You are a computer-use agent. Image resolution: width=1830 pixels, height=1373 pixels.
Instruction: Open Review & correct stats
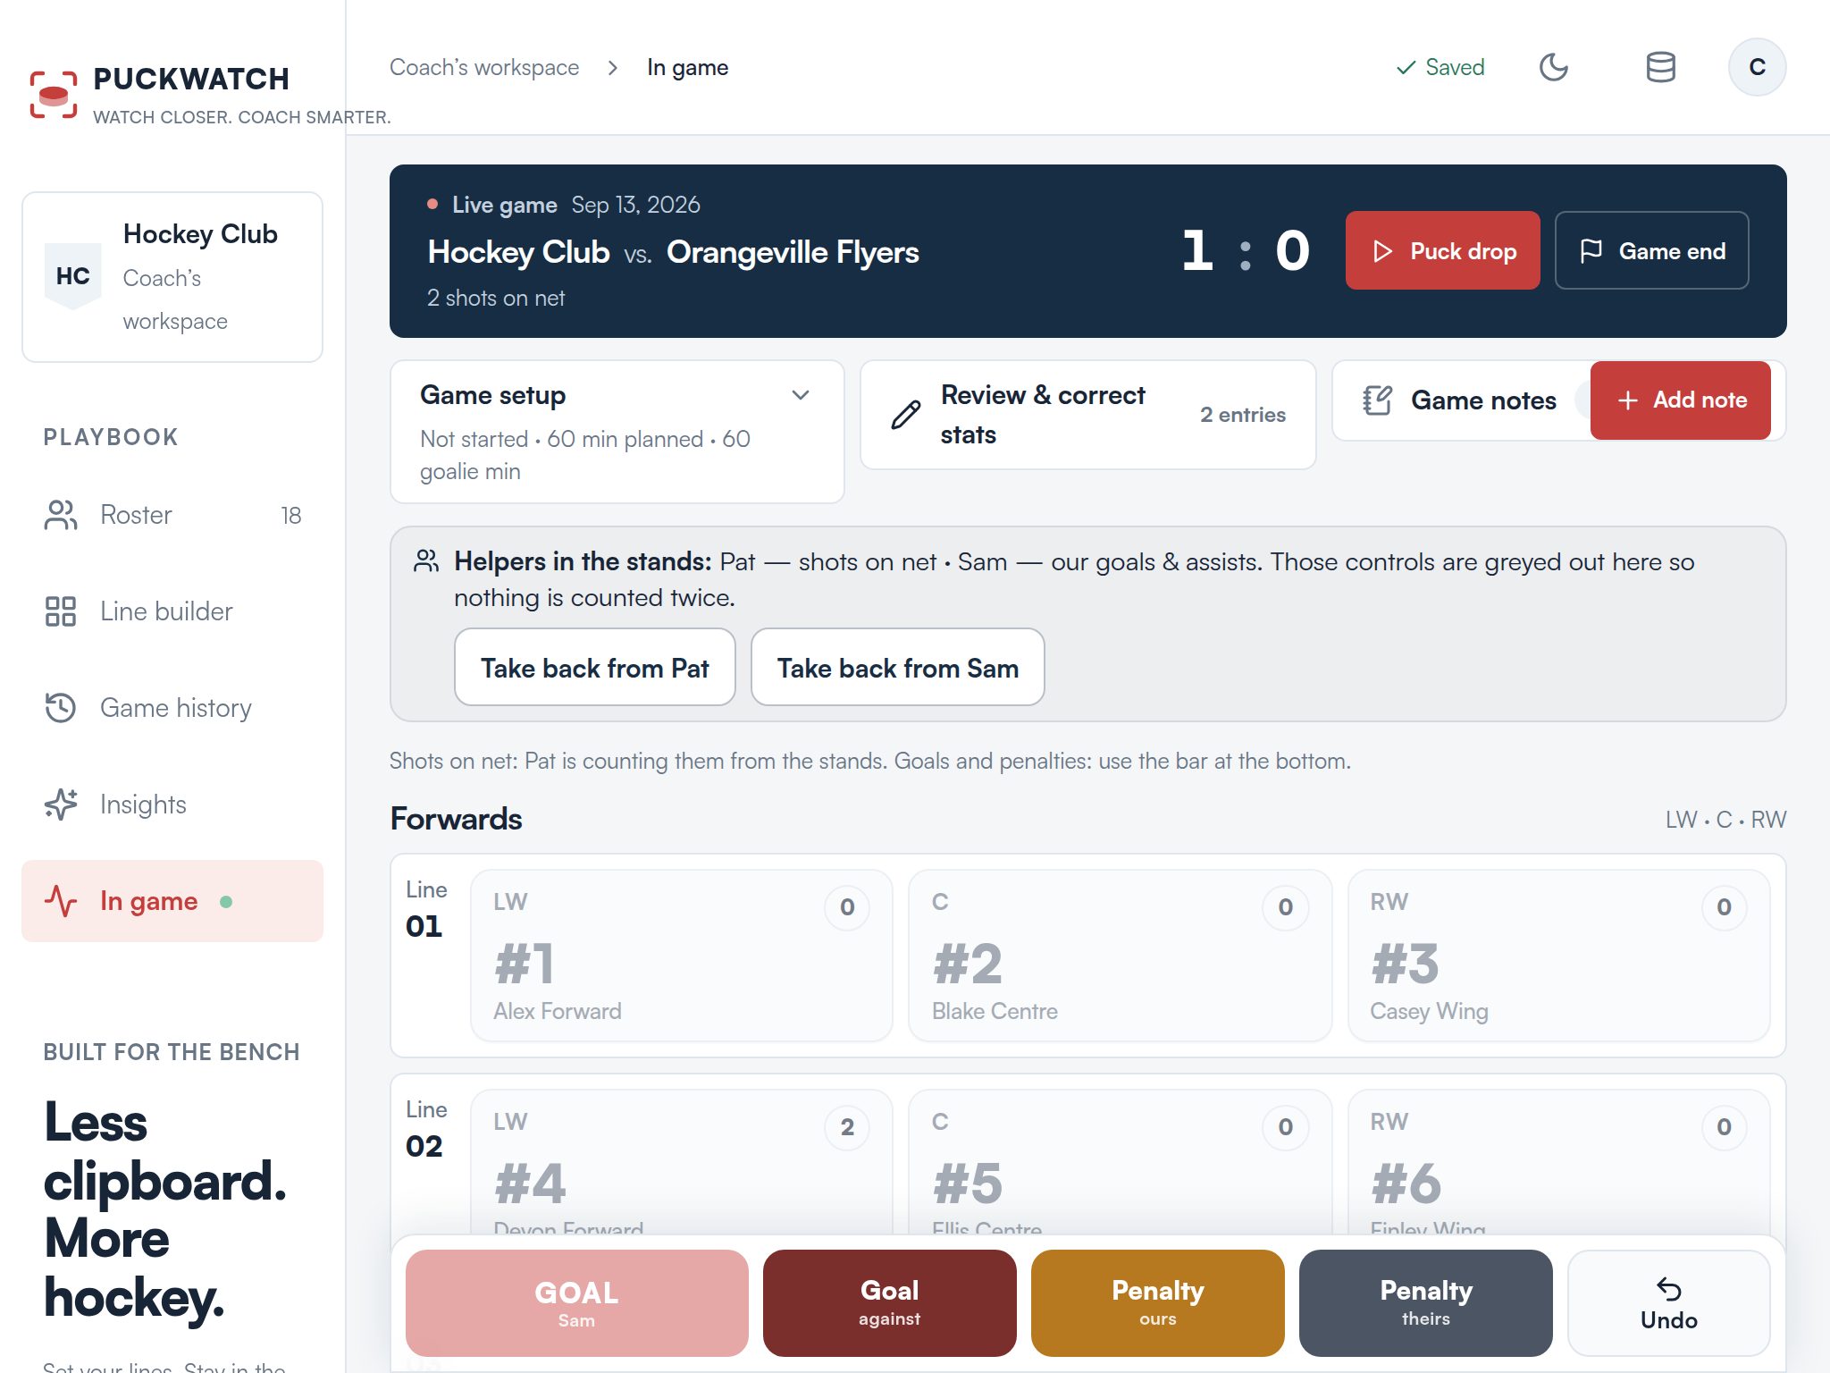click(x=1087, y=415)
